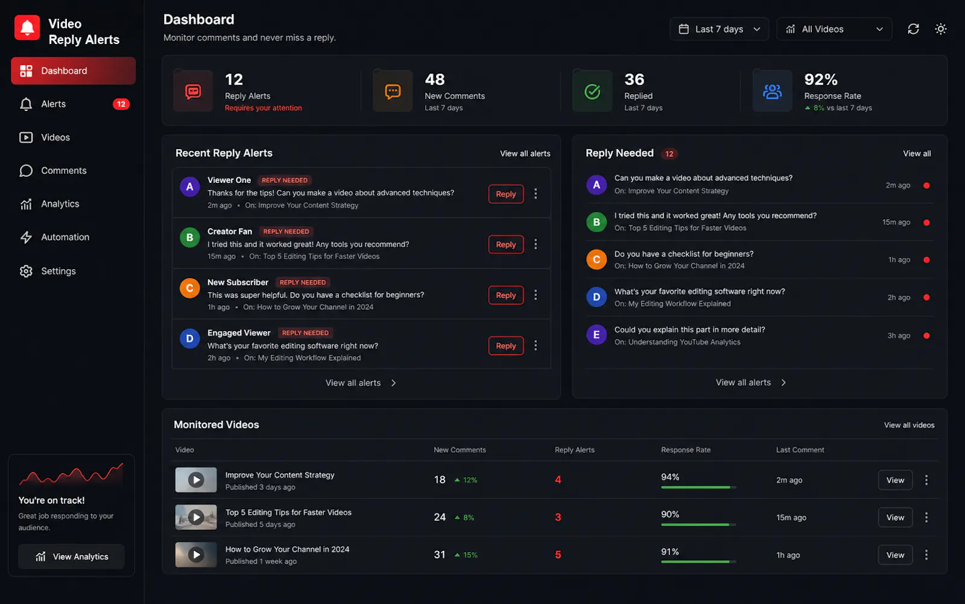Open more options for Top 5 Editing Tips
Screen dimensions: 965x604
coord(926,517)
